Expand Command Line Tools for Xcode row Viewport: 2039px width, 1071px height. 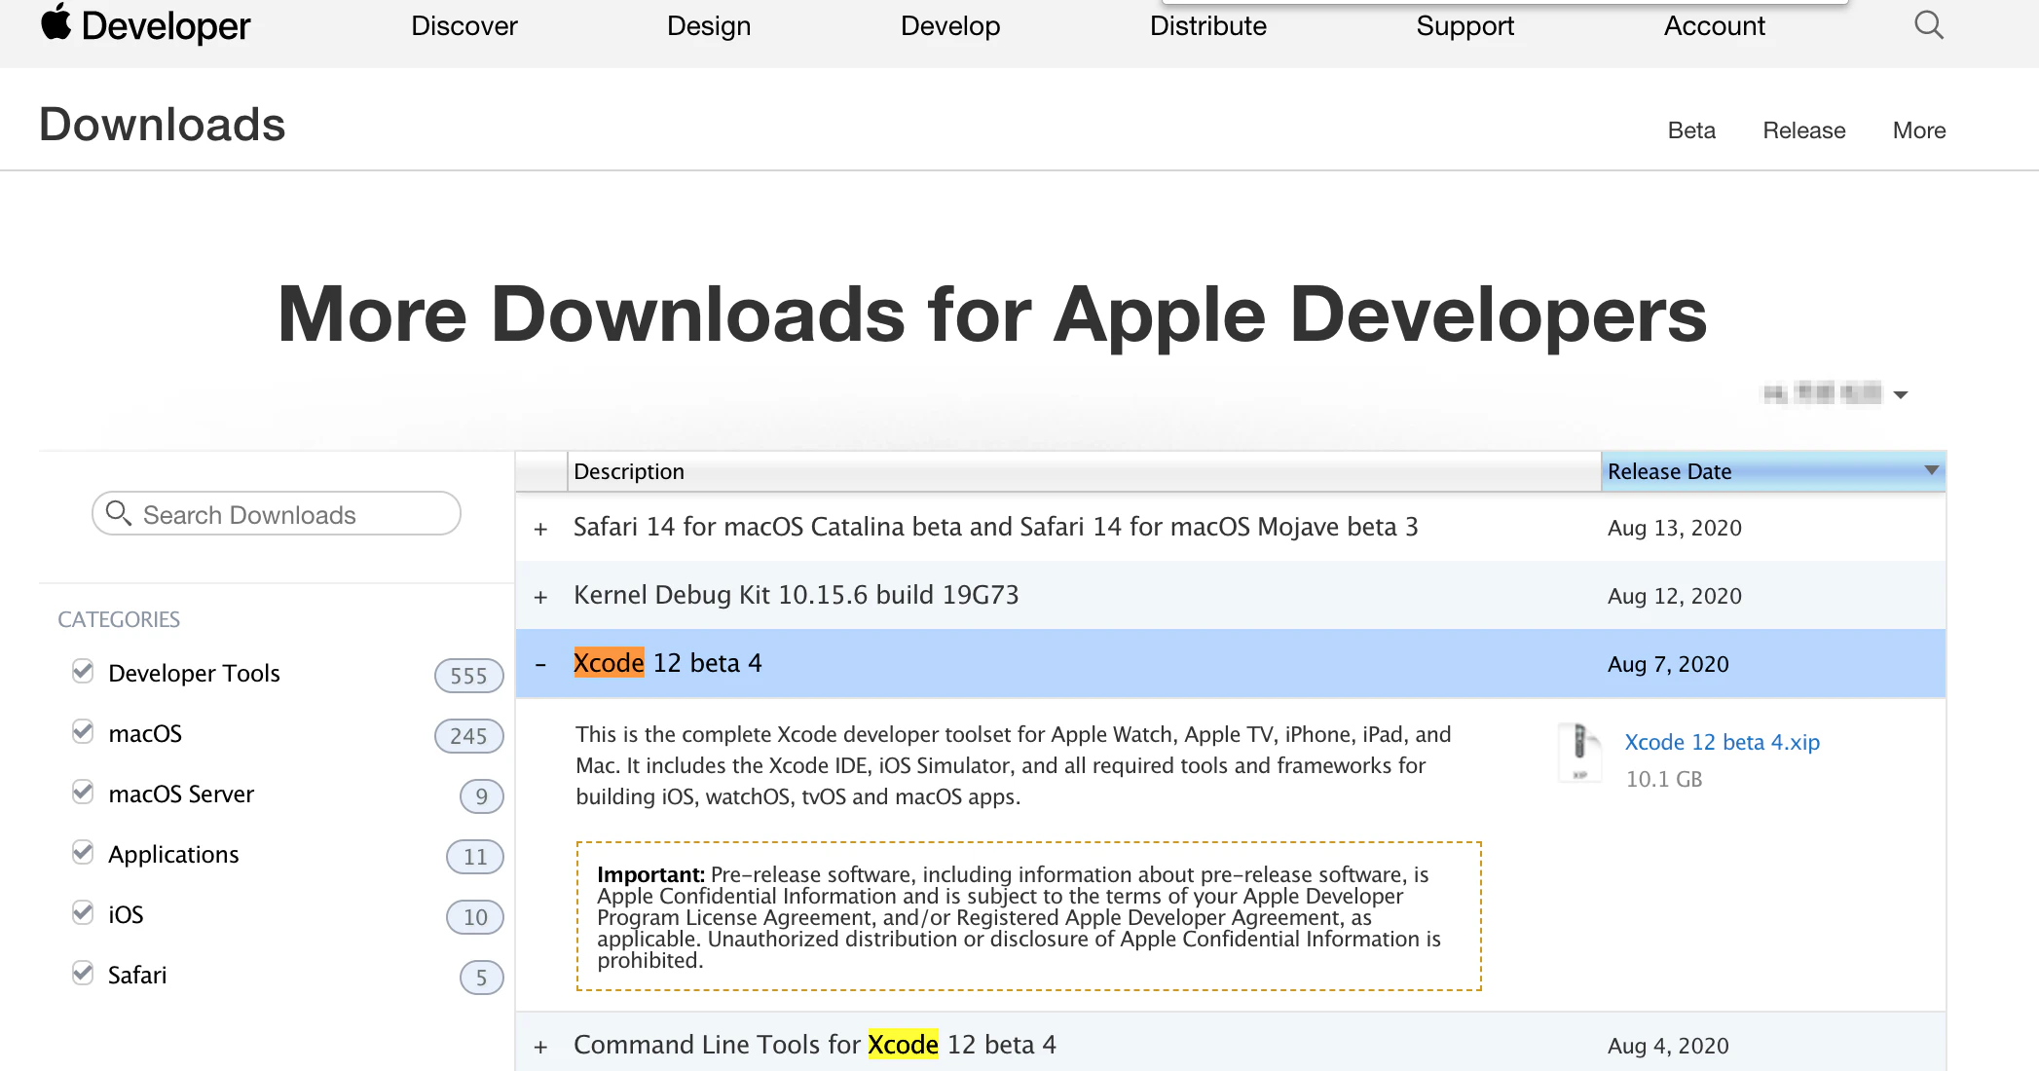tap(541, 1047)
